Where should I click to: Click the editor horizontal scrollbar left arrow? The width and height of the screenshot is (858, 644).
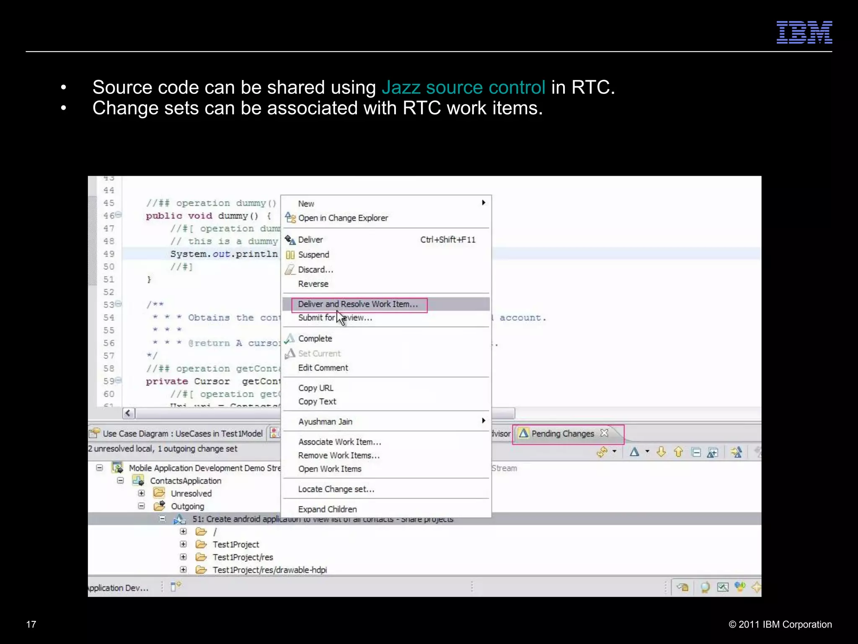click(x=129, y=413)
